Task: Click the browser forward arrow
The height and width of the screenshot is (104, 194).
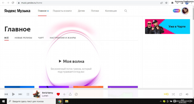Action: point(8,3)
